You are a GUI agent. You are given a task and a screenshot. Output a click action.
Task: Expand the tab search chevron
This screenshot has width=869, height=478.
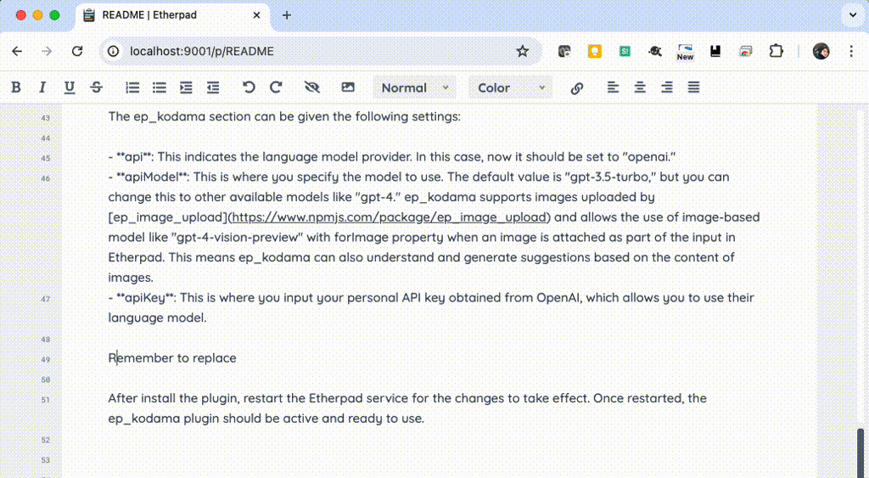pyautogui.click(x=853, y=15)
